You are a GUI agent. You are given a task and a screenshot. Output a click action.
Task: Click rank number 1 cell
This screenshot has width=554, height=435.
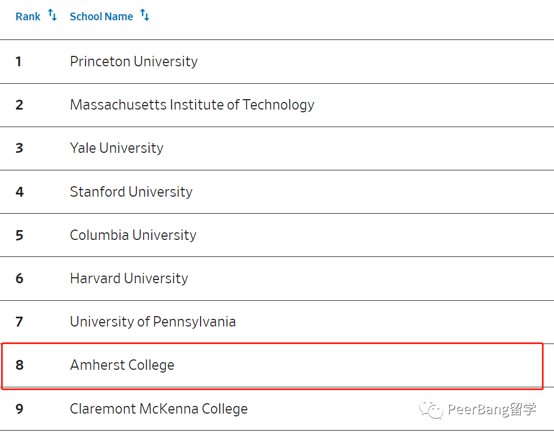(x=19, y=61)
